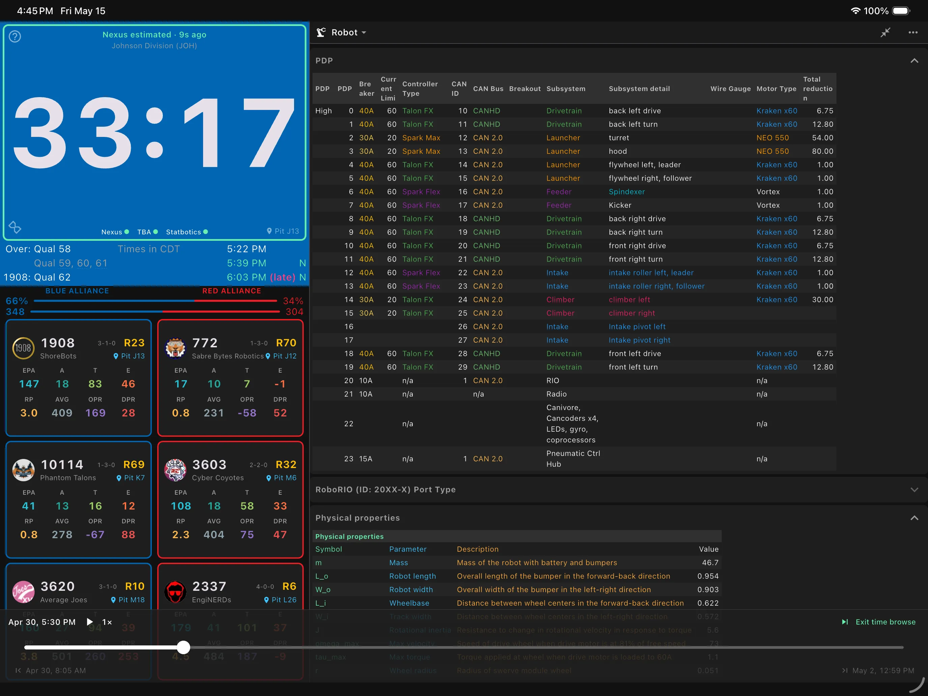Open Pit J13 link on ShoreBots card
The image size is (928, 696).
click(x=129, y=356)
